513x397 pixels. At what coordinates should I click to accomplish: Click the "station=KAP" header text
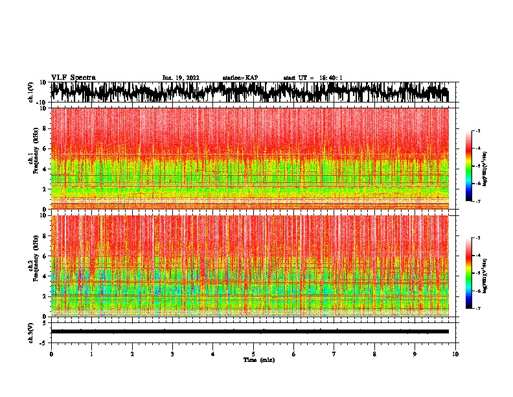pyautogui.click(x=240, y=78)
